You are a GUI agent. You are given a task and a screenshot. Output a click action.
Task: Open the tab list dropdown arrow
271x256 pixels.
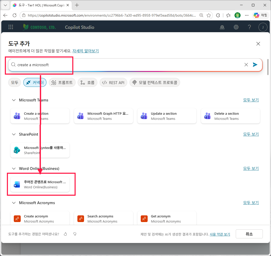pyautogui.click(x=5, y=5)
